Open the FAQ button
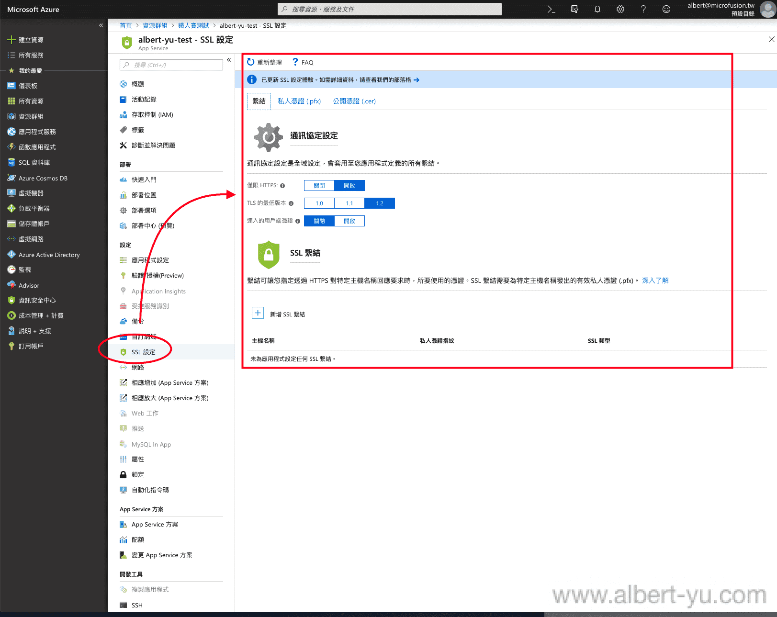777x617 pixels. click(303, 62)
